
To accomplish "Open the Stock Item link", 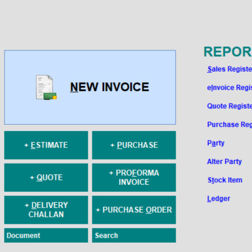I will (225, 180).
